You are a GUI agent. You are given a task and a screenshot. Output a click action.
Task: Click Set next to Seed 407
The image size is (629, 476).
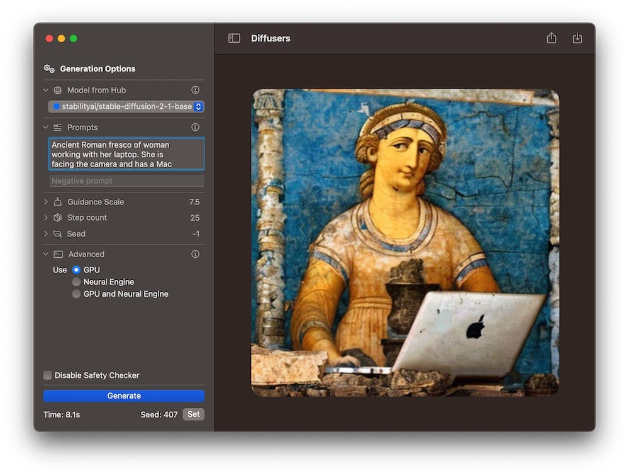[193, 414]
